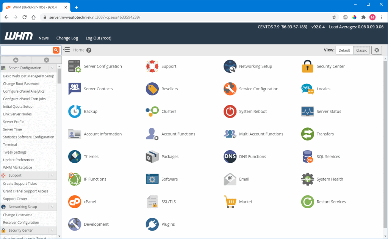Collapse the Networking Setup sidebar section
Viewport: 388px width, 239px height.
coord(52,206)
